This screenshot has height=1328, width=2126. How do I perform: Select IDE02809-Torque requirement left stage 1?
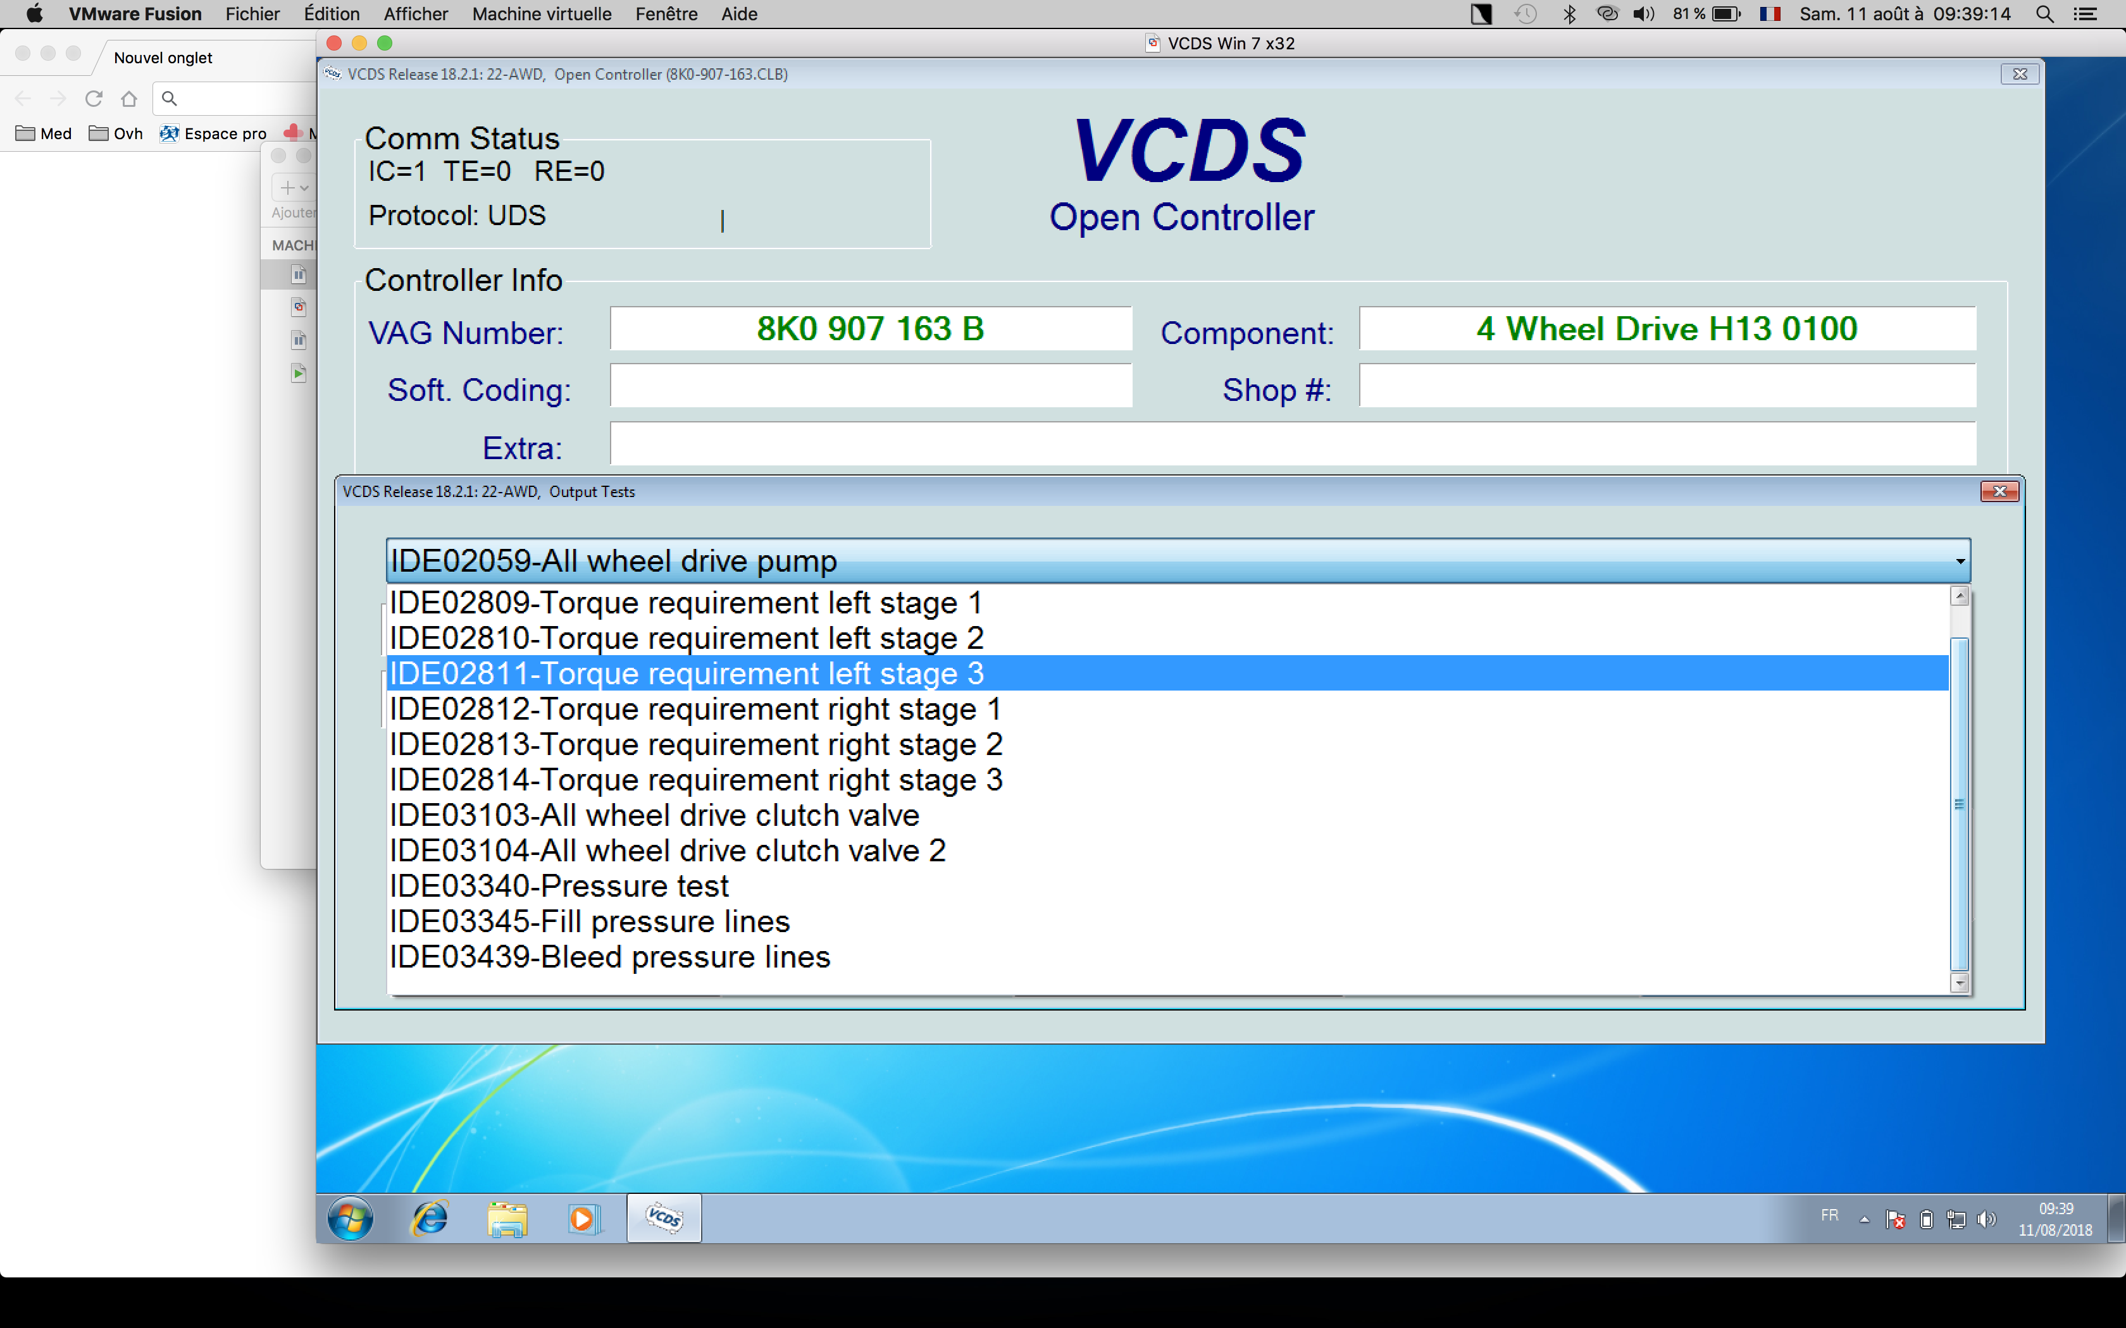coord(1167,603)
